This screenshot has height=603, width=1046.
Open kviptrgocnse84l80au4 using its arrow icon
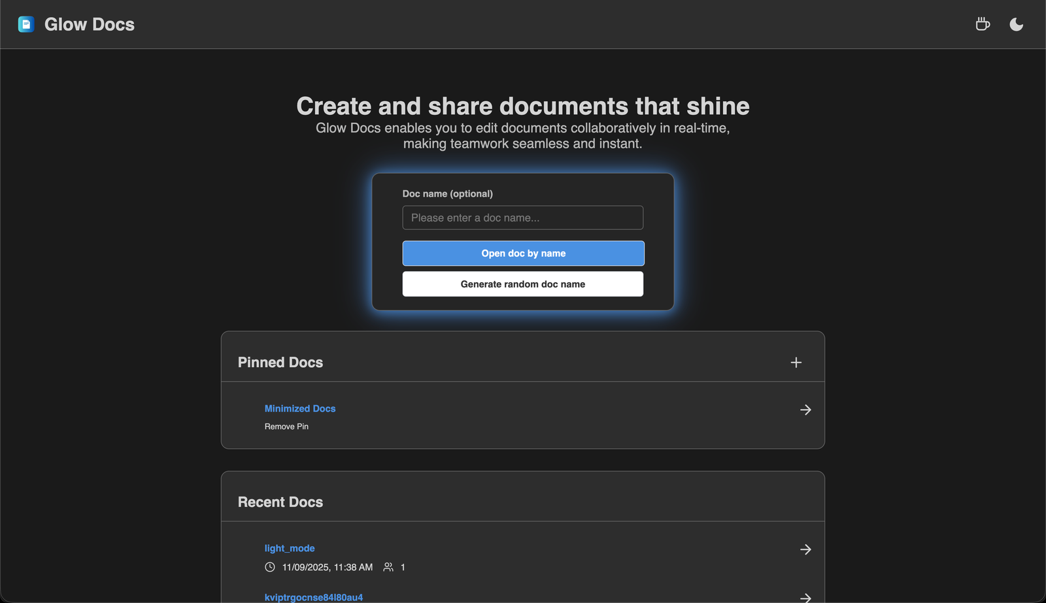pyautogui.click(x=805, y=598)
